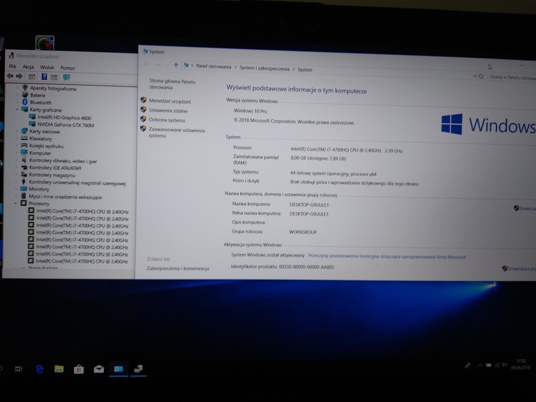Expand the Komputer node
Viewport: 536px width, 402px height.
click(x=16, y=153)
